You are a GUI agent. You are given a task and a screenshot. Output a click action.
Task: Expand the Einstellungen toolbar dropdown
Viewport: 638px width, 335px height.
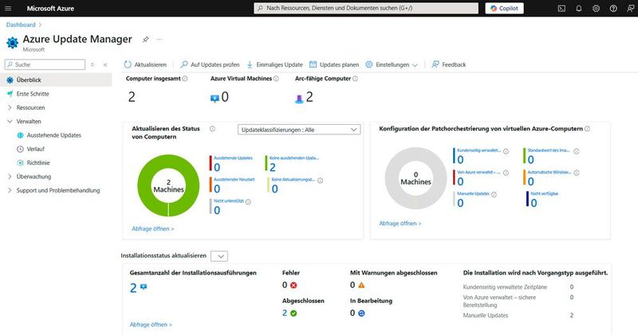tap(392, 64)
